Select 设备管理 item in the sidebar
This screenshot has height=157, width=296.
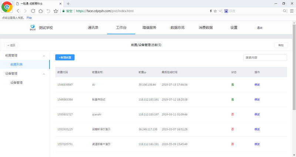17,83
